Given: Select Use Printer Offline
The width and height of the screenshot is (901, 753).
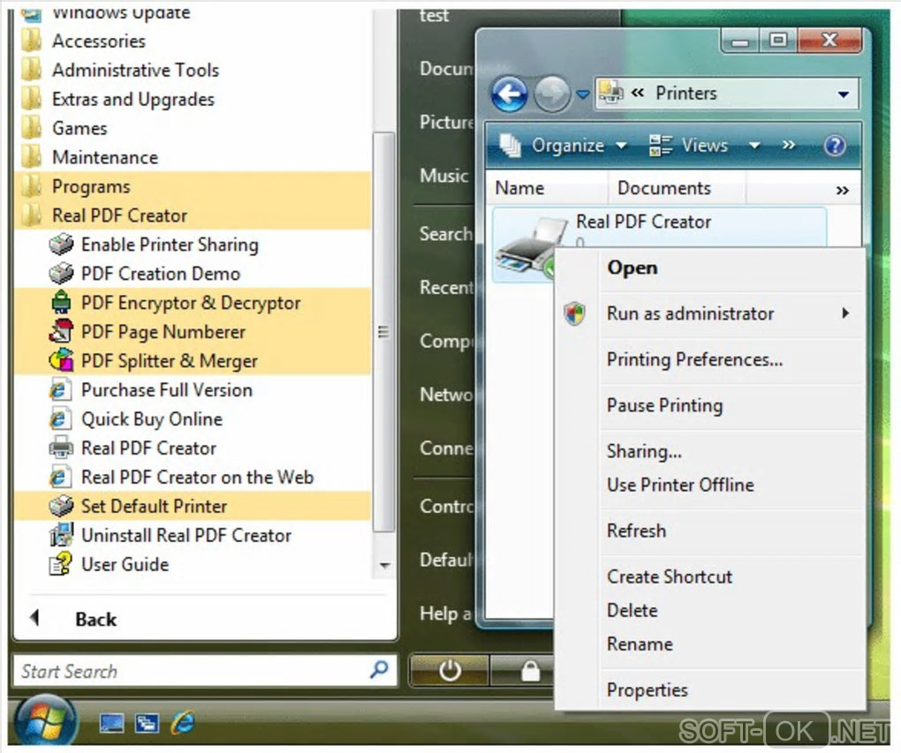Looking at the screenshot, I should (680, 485).
